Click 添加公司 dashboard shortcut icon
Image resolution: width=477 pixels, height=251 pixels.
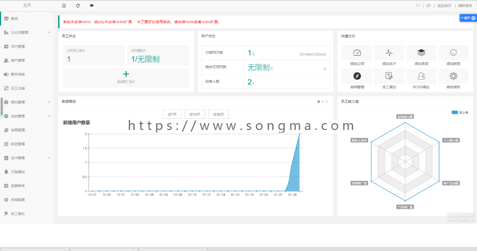pyautogui.click(x=357, y=53)
